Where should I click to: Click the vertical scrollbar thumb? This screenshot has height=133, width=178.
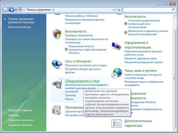(174, 78)
